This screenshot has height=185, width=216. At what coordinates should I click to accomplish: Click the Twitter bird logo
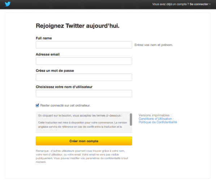[8, 4]
